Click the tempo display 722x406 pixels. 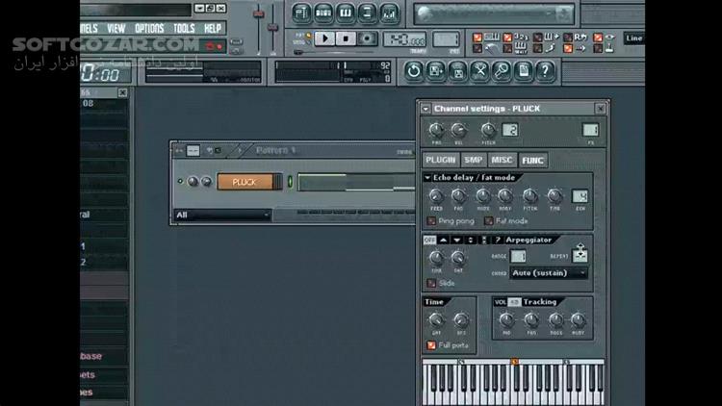pos(404,39)
